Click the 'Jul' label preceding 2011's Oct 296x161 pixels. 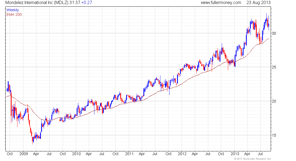pyautogui.click(x=102, y=154)
